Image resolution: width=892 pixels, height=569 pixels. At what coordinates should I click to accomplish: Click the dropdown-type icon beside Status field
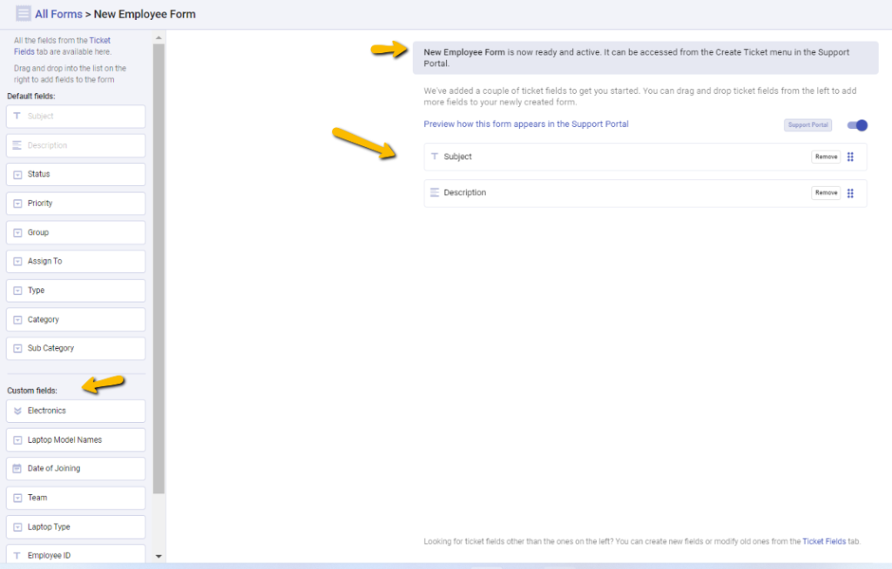(19, 174)
